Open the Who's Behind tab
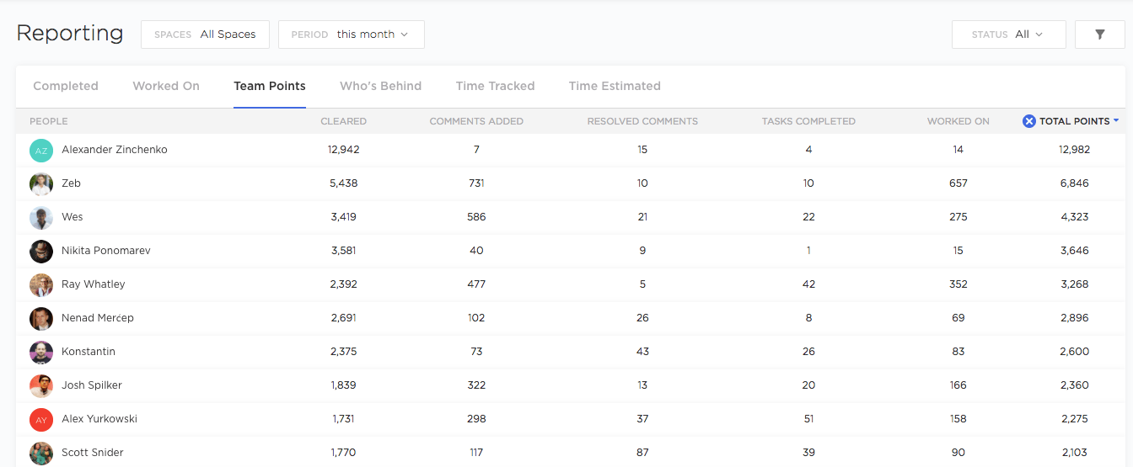Viewport: 1133px width, 467px height. click(380, 86)
